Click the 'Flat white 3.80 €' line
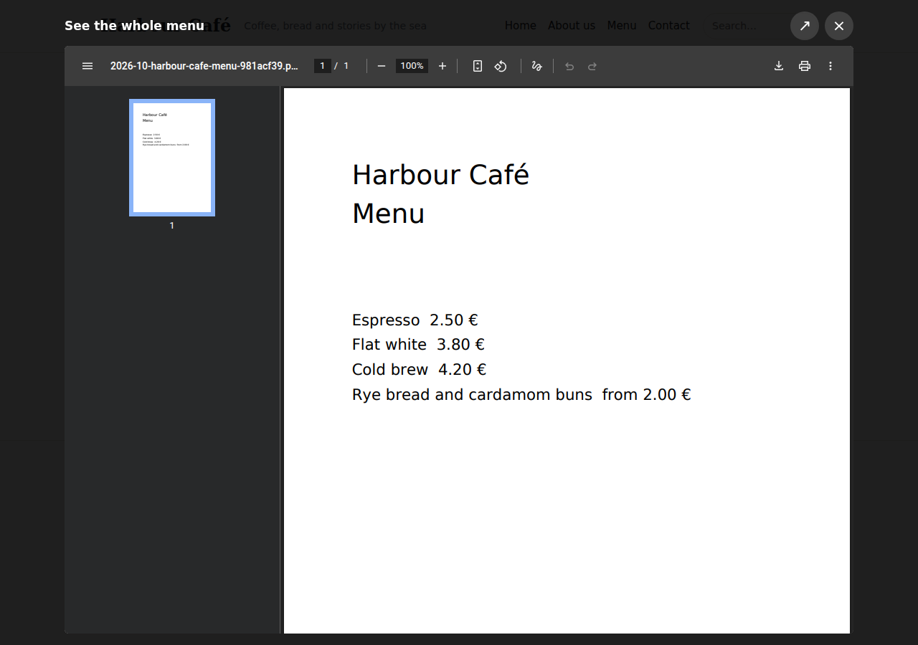The height and width of the screenshot is (645, 918). 418,345
